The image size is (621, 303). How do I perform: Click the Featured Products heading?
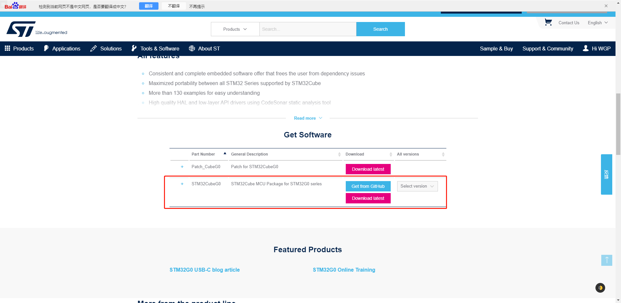pos(308,250)
